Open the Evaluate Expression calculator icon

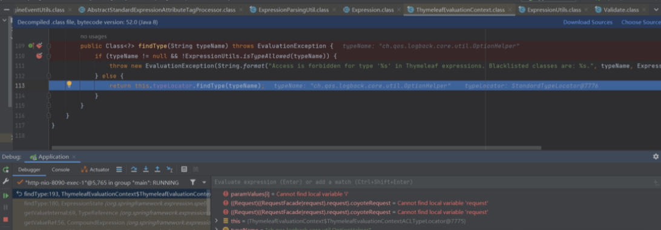(184, 169)
